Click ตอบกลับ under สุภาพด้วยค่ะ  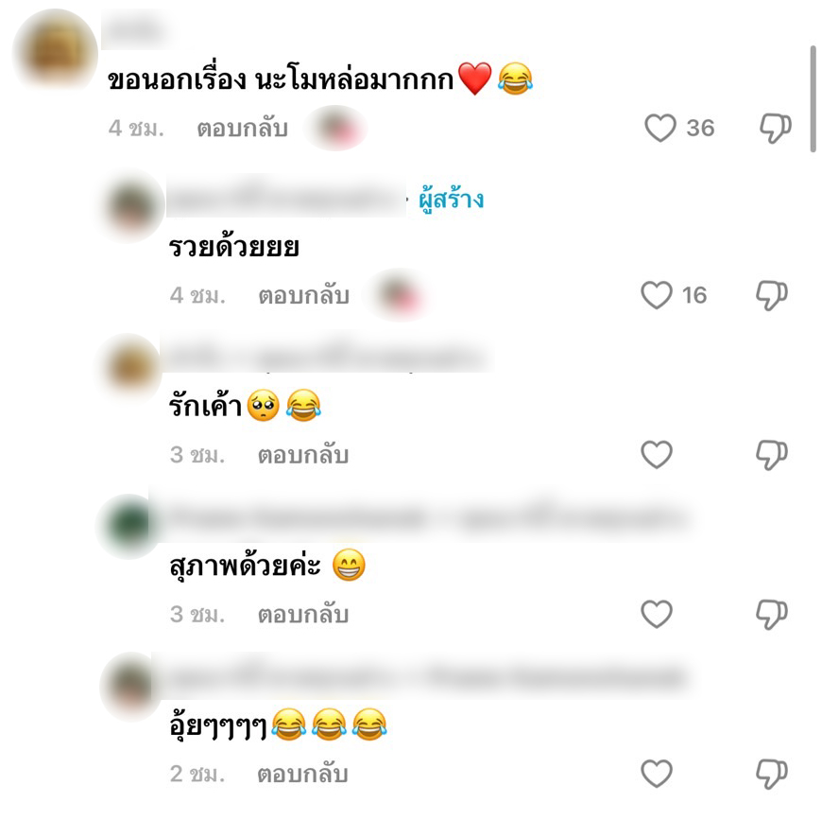point(303,615)
